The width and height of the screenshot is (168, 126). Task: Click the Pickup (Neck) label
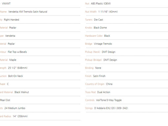pos(93,52)
